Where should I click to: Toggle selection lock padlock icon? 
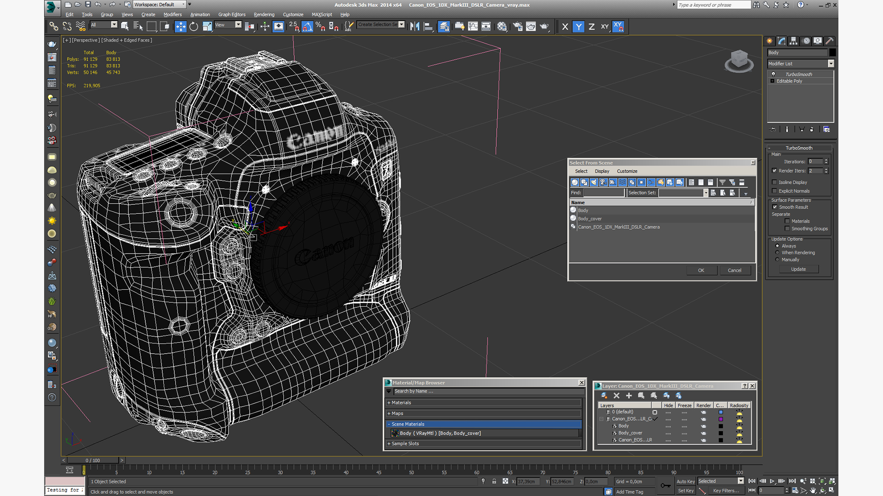click(x=494, y=481)
